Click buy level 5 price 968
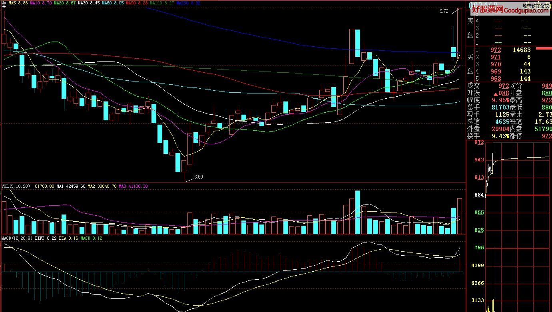The width and height of the screenshot is (552, 312). 496,79
